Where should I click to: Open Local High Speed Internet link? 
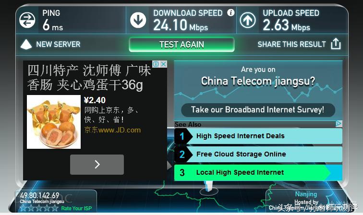pyautogui.click(x=258, y=172)
